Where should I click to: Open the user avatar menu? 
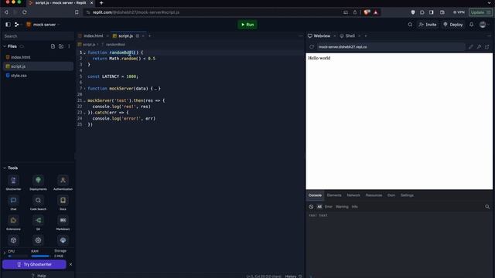click(483, 25)
